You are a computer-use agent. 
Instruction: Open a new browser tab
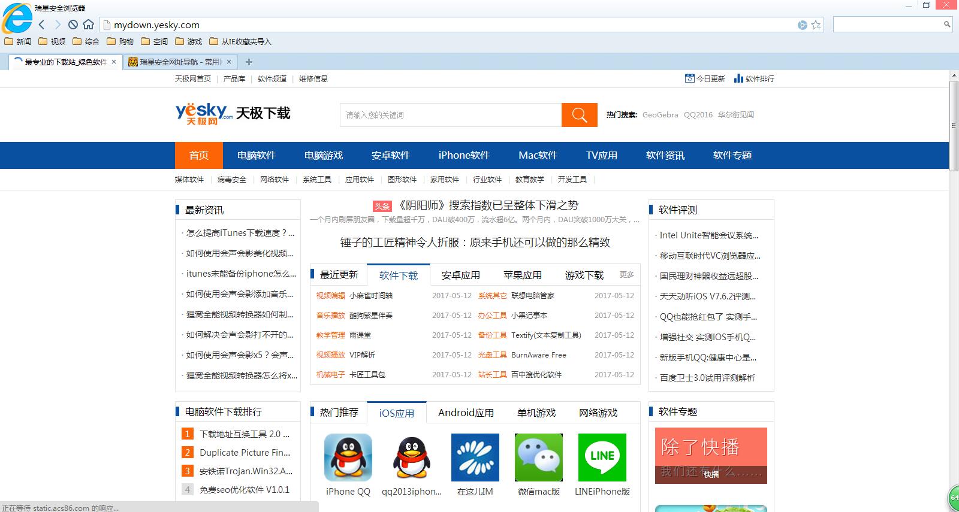(x=249, y=62)
